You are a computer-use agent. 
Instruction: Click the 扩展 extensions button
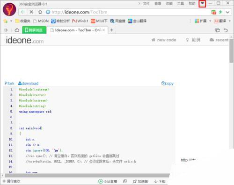click(x=201, y=21)
